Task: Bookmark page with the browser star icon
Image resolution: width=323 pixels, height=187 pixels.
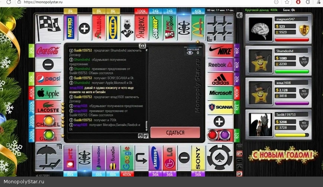Action: click(287, 2)
